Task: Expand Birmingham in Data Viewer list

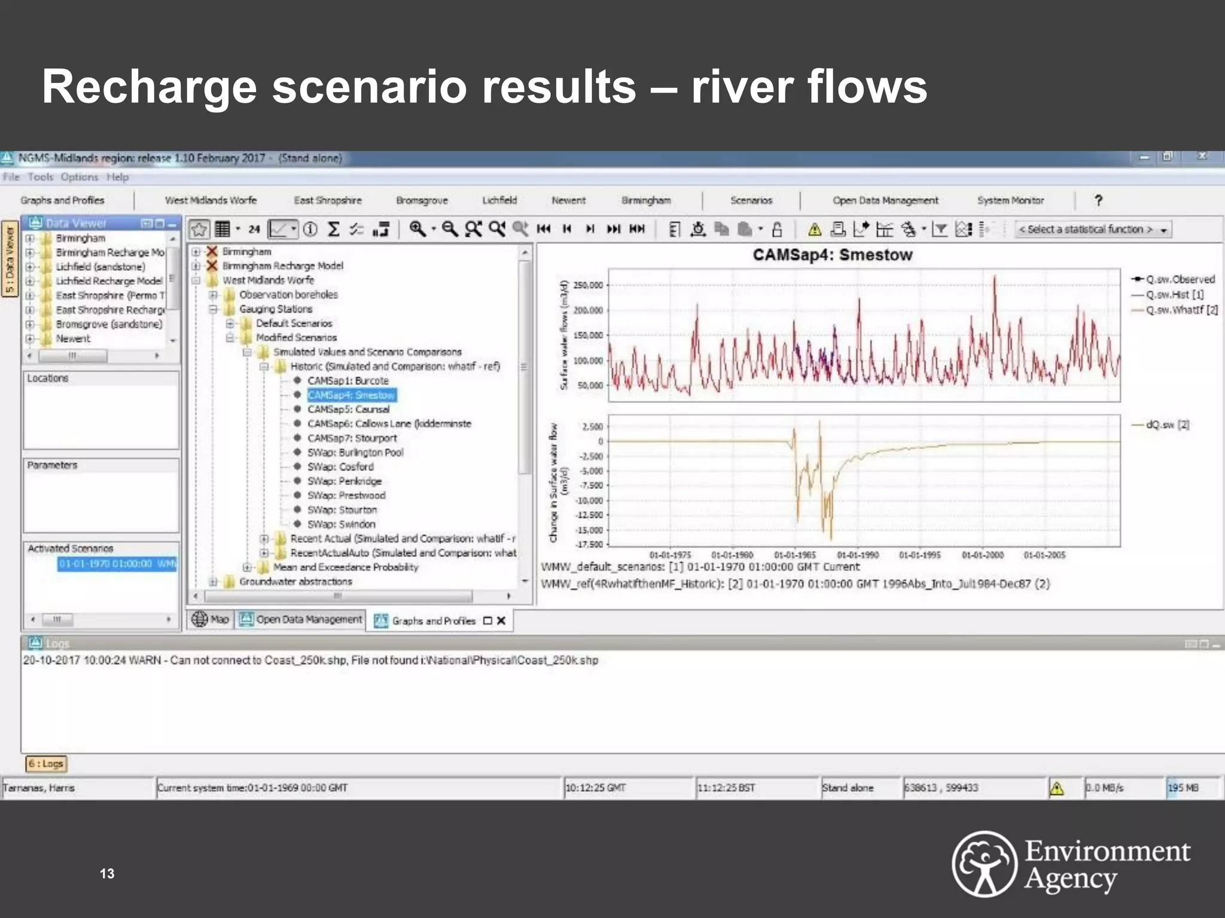Action: click(x=30, y=238)
